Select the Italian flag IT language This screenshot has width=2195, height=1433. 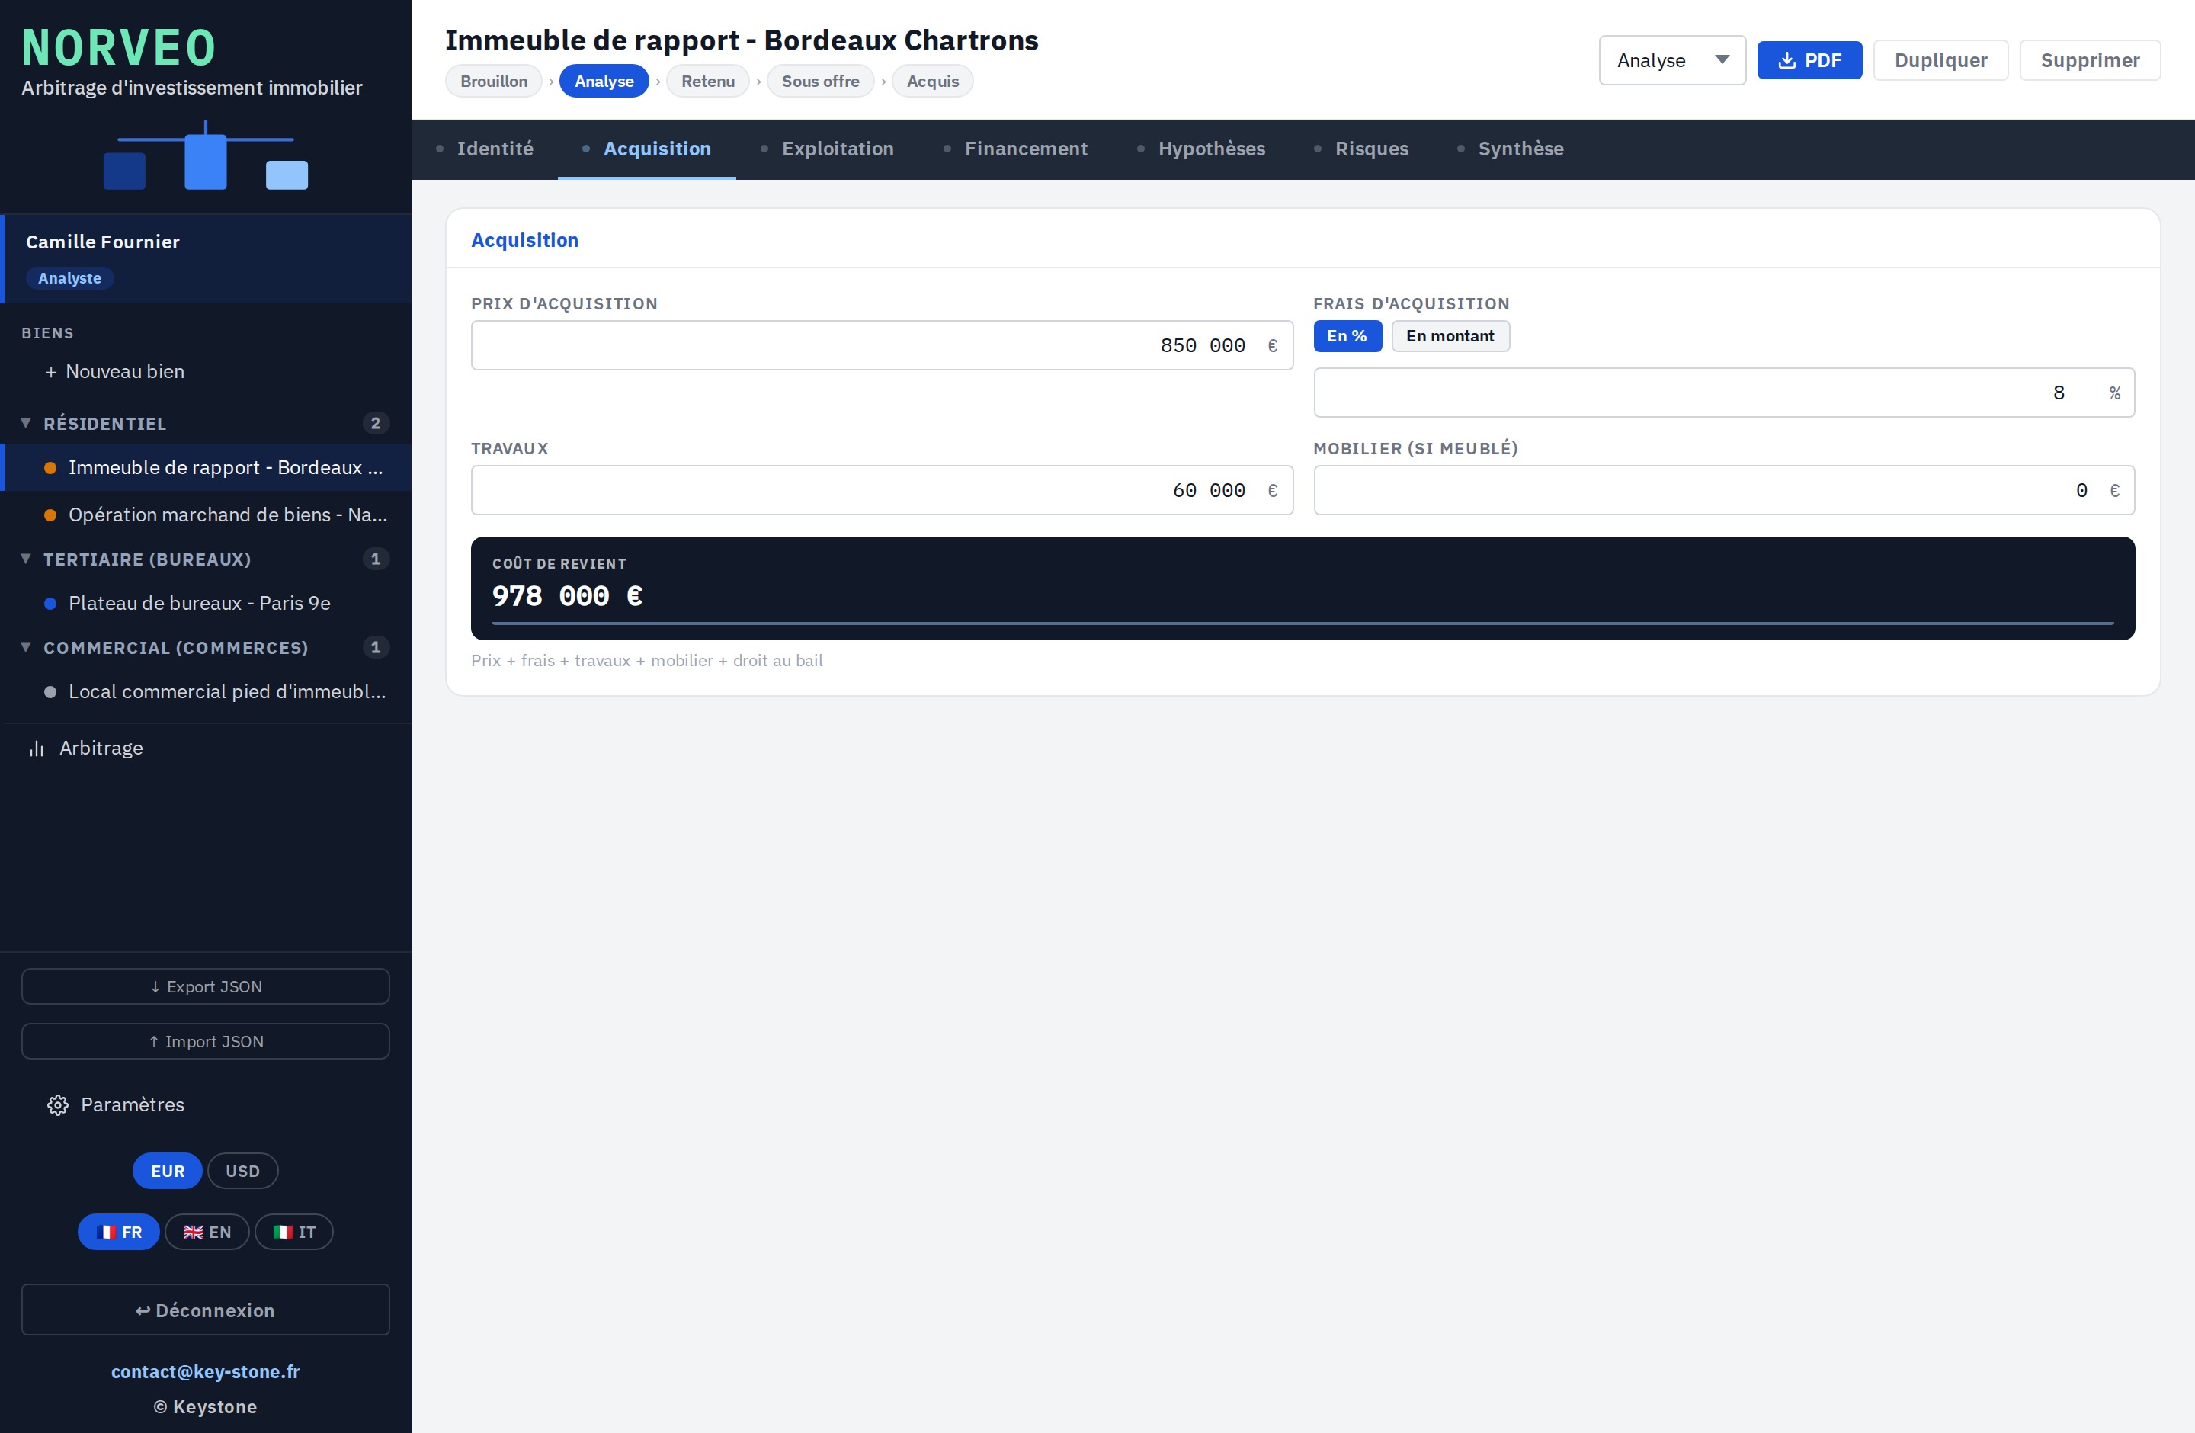click(294, 1232)
